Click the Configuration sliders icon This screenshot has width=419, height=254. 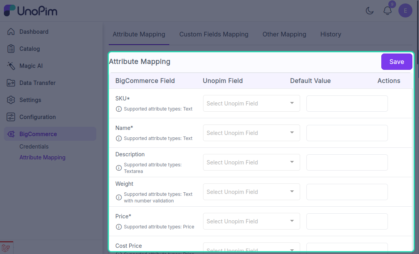[11, 117]
